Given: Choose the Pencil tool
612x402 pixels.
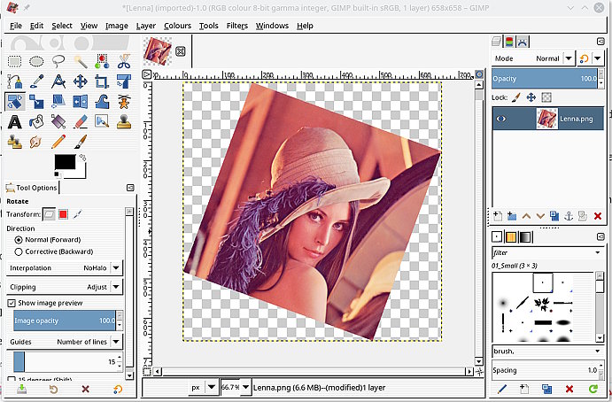Looking at the screenshot, I should (58, 141).
